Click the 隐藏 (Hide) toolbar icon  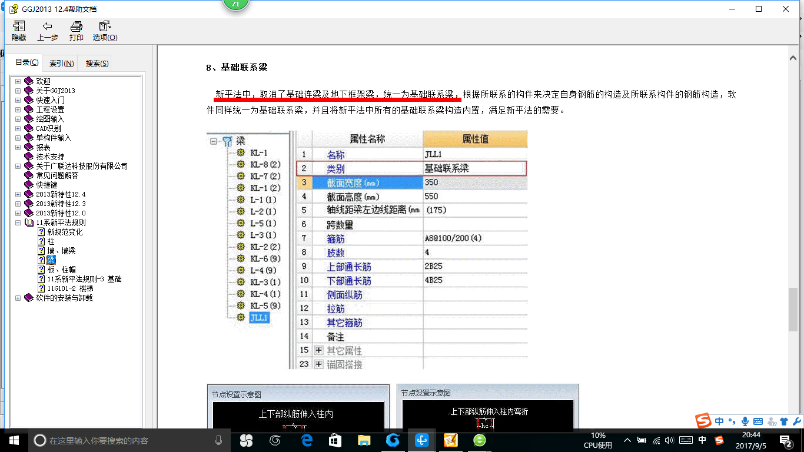[19, 31]
